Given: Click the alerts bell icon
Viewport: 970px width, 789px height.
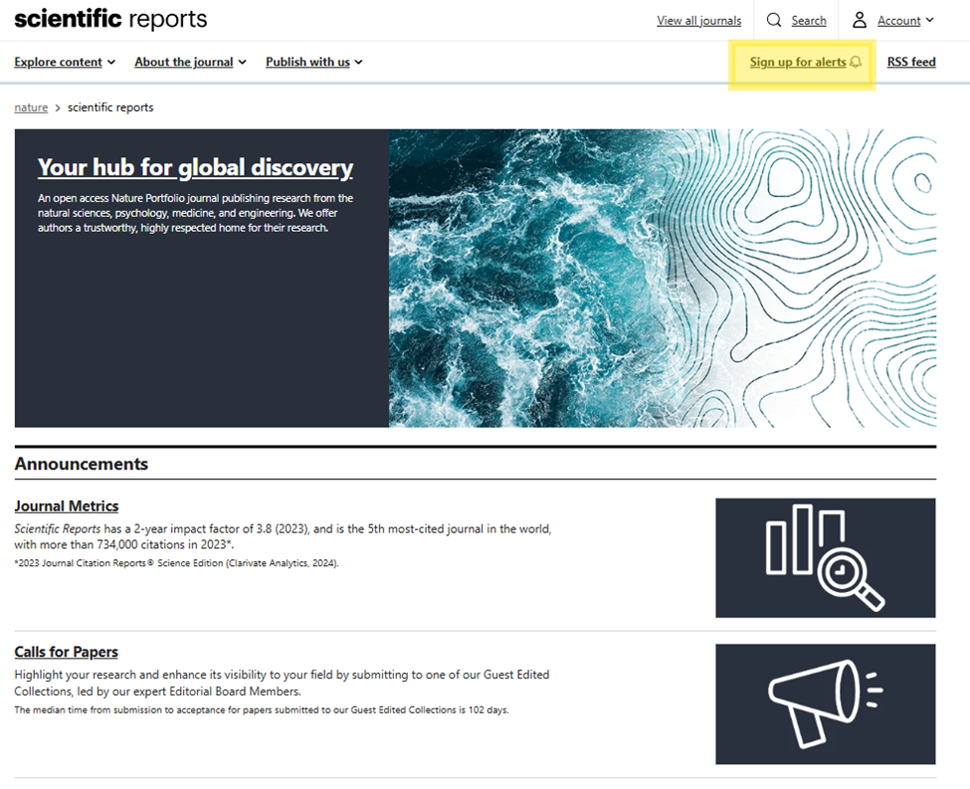Looking at the screenshot, I should [x=856, y=62].
